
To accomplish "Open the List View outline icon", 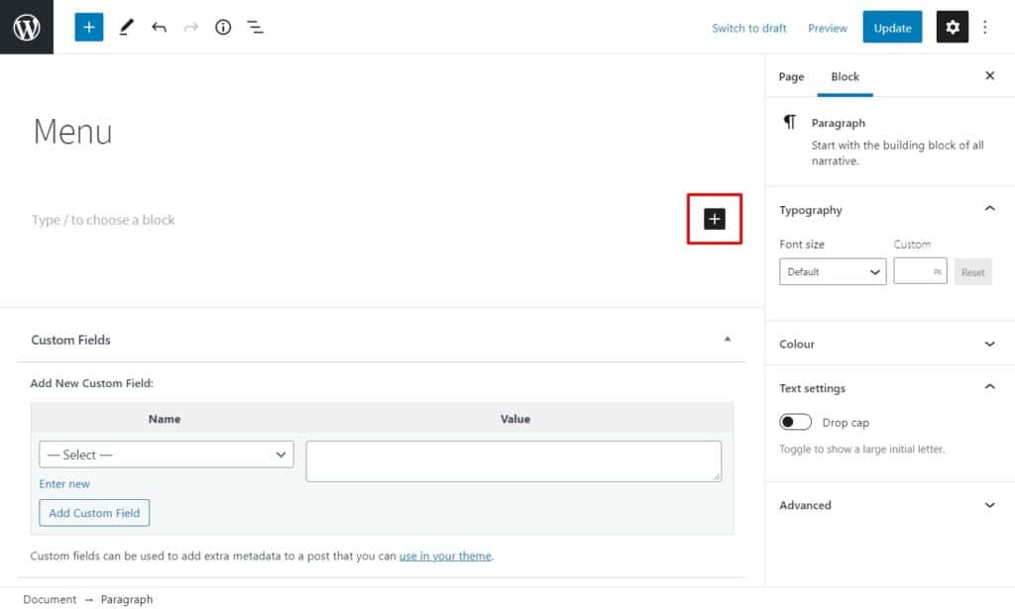I will click(255, 27).
